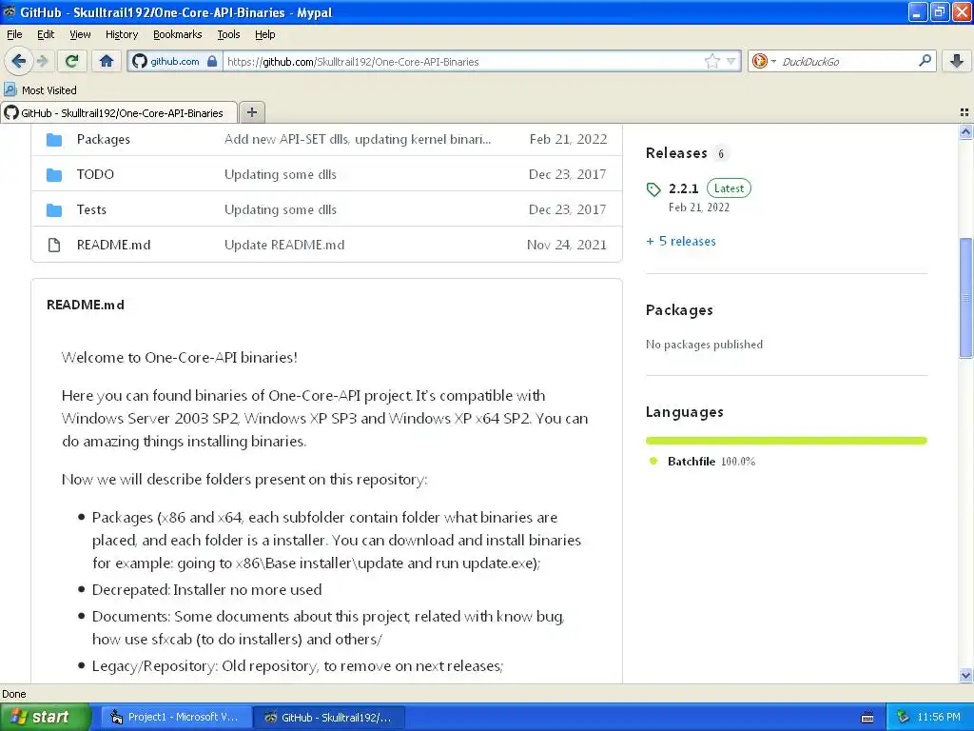Click the scrollbar up arrow
The width and height of the screenshot is (974, 731).
tap(965, 131)
